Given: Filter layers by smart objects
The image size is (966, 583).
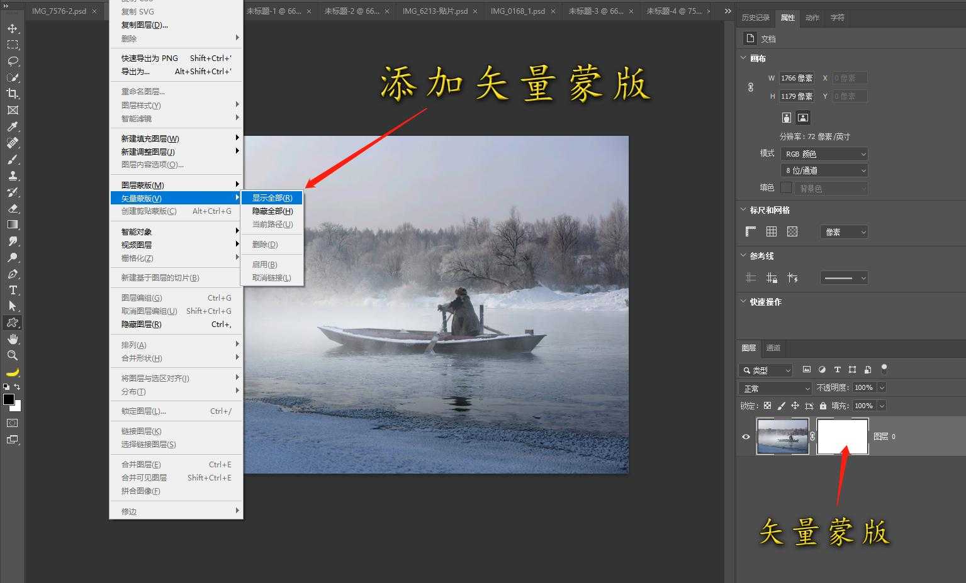Looking at the screenshot, I should (868, 370).
